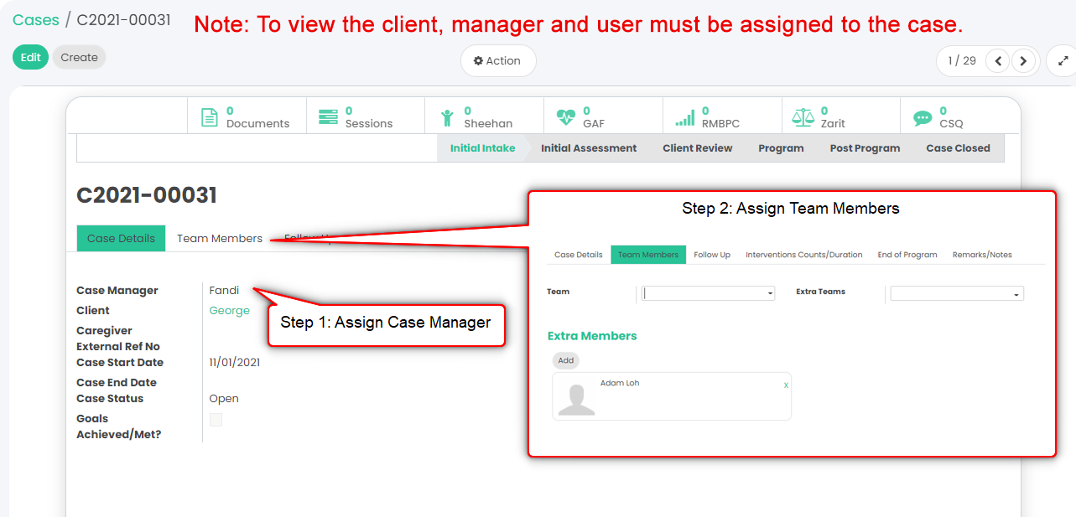Screen dimensions: 1076x517
Task: Expand the Team dropdown field
Action: 708,294
